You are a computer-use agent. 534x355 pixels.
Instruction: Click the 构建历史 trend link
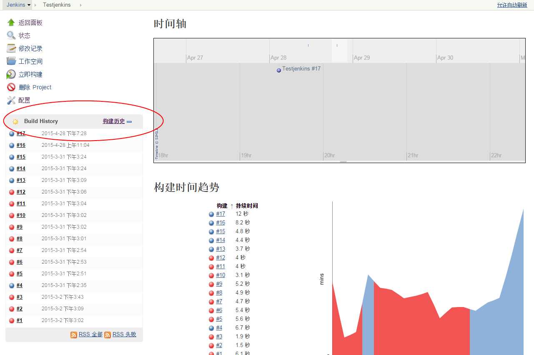click(114, 121)
